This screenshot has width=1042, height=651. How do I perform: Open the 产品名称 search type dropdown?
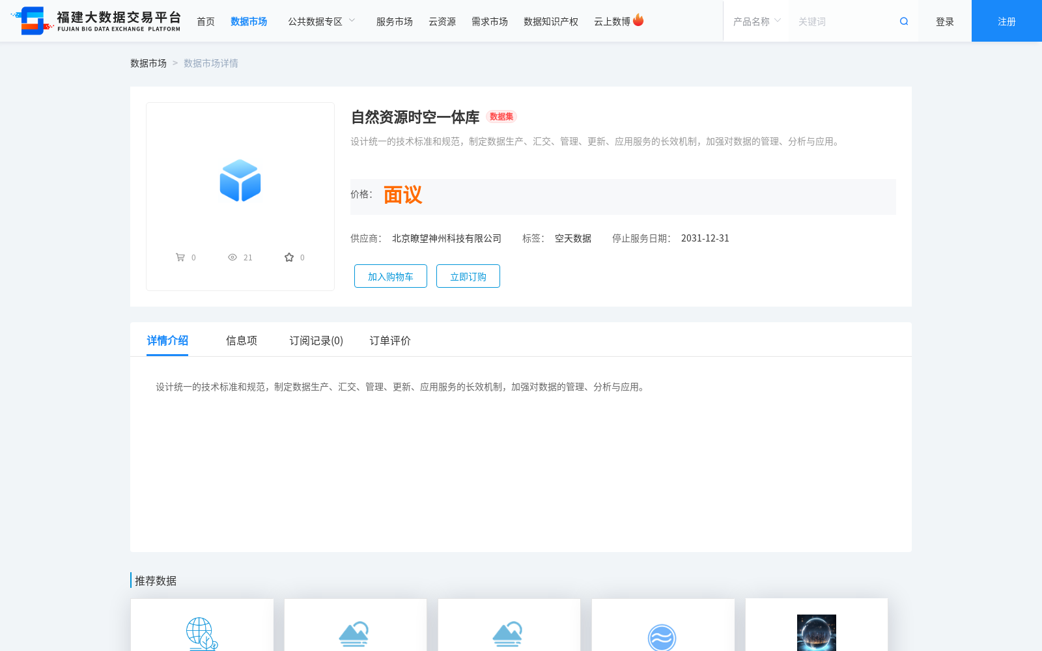(757, 21)
